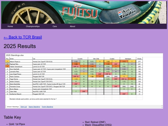
Task: Click the Black: Disqualified (DSQ) key entry
Action: point(98,125)
